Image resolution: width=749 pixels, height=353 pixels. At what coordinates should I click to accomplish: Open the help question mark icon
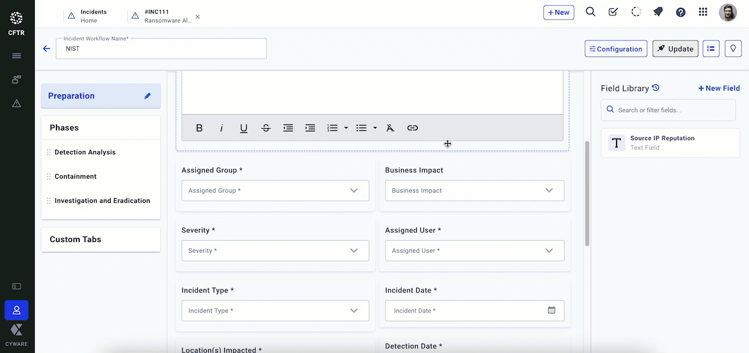point(680,12)
